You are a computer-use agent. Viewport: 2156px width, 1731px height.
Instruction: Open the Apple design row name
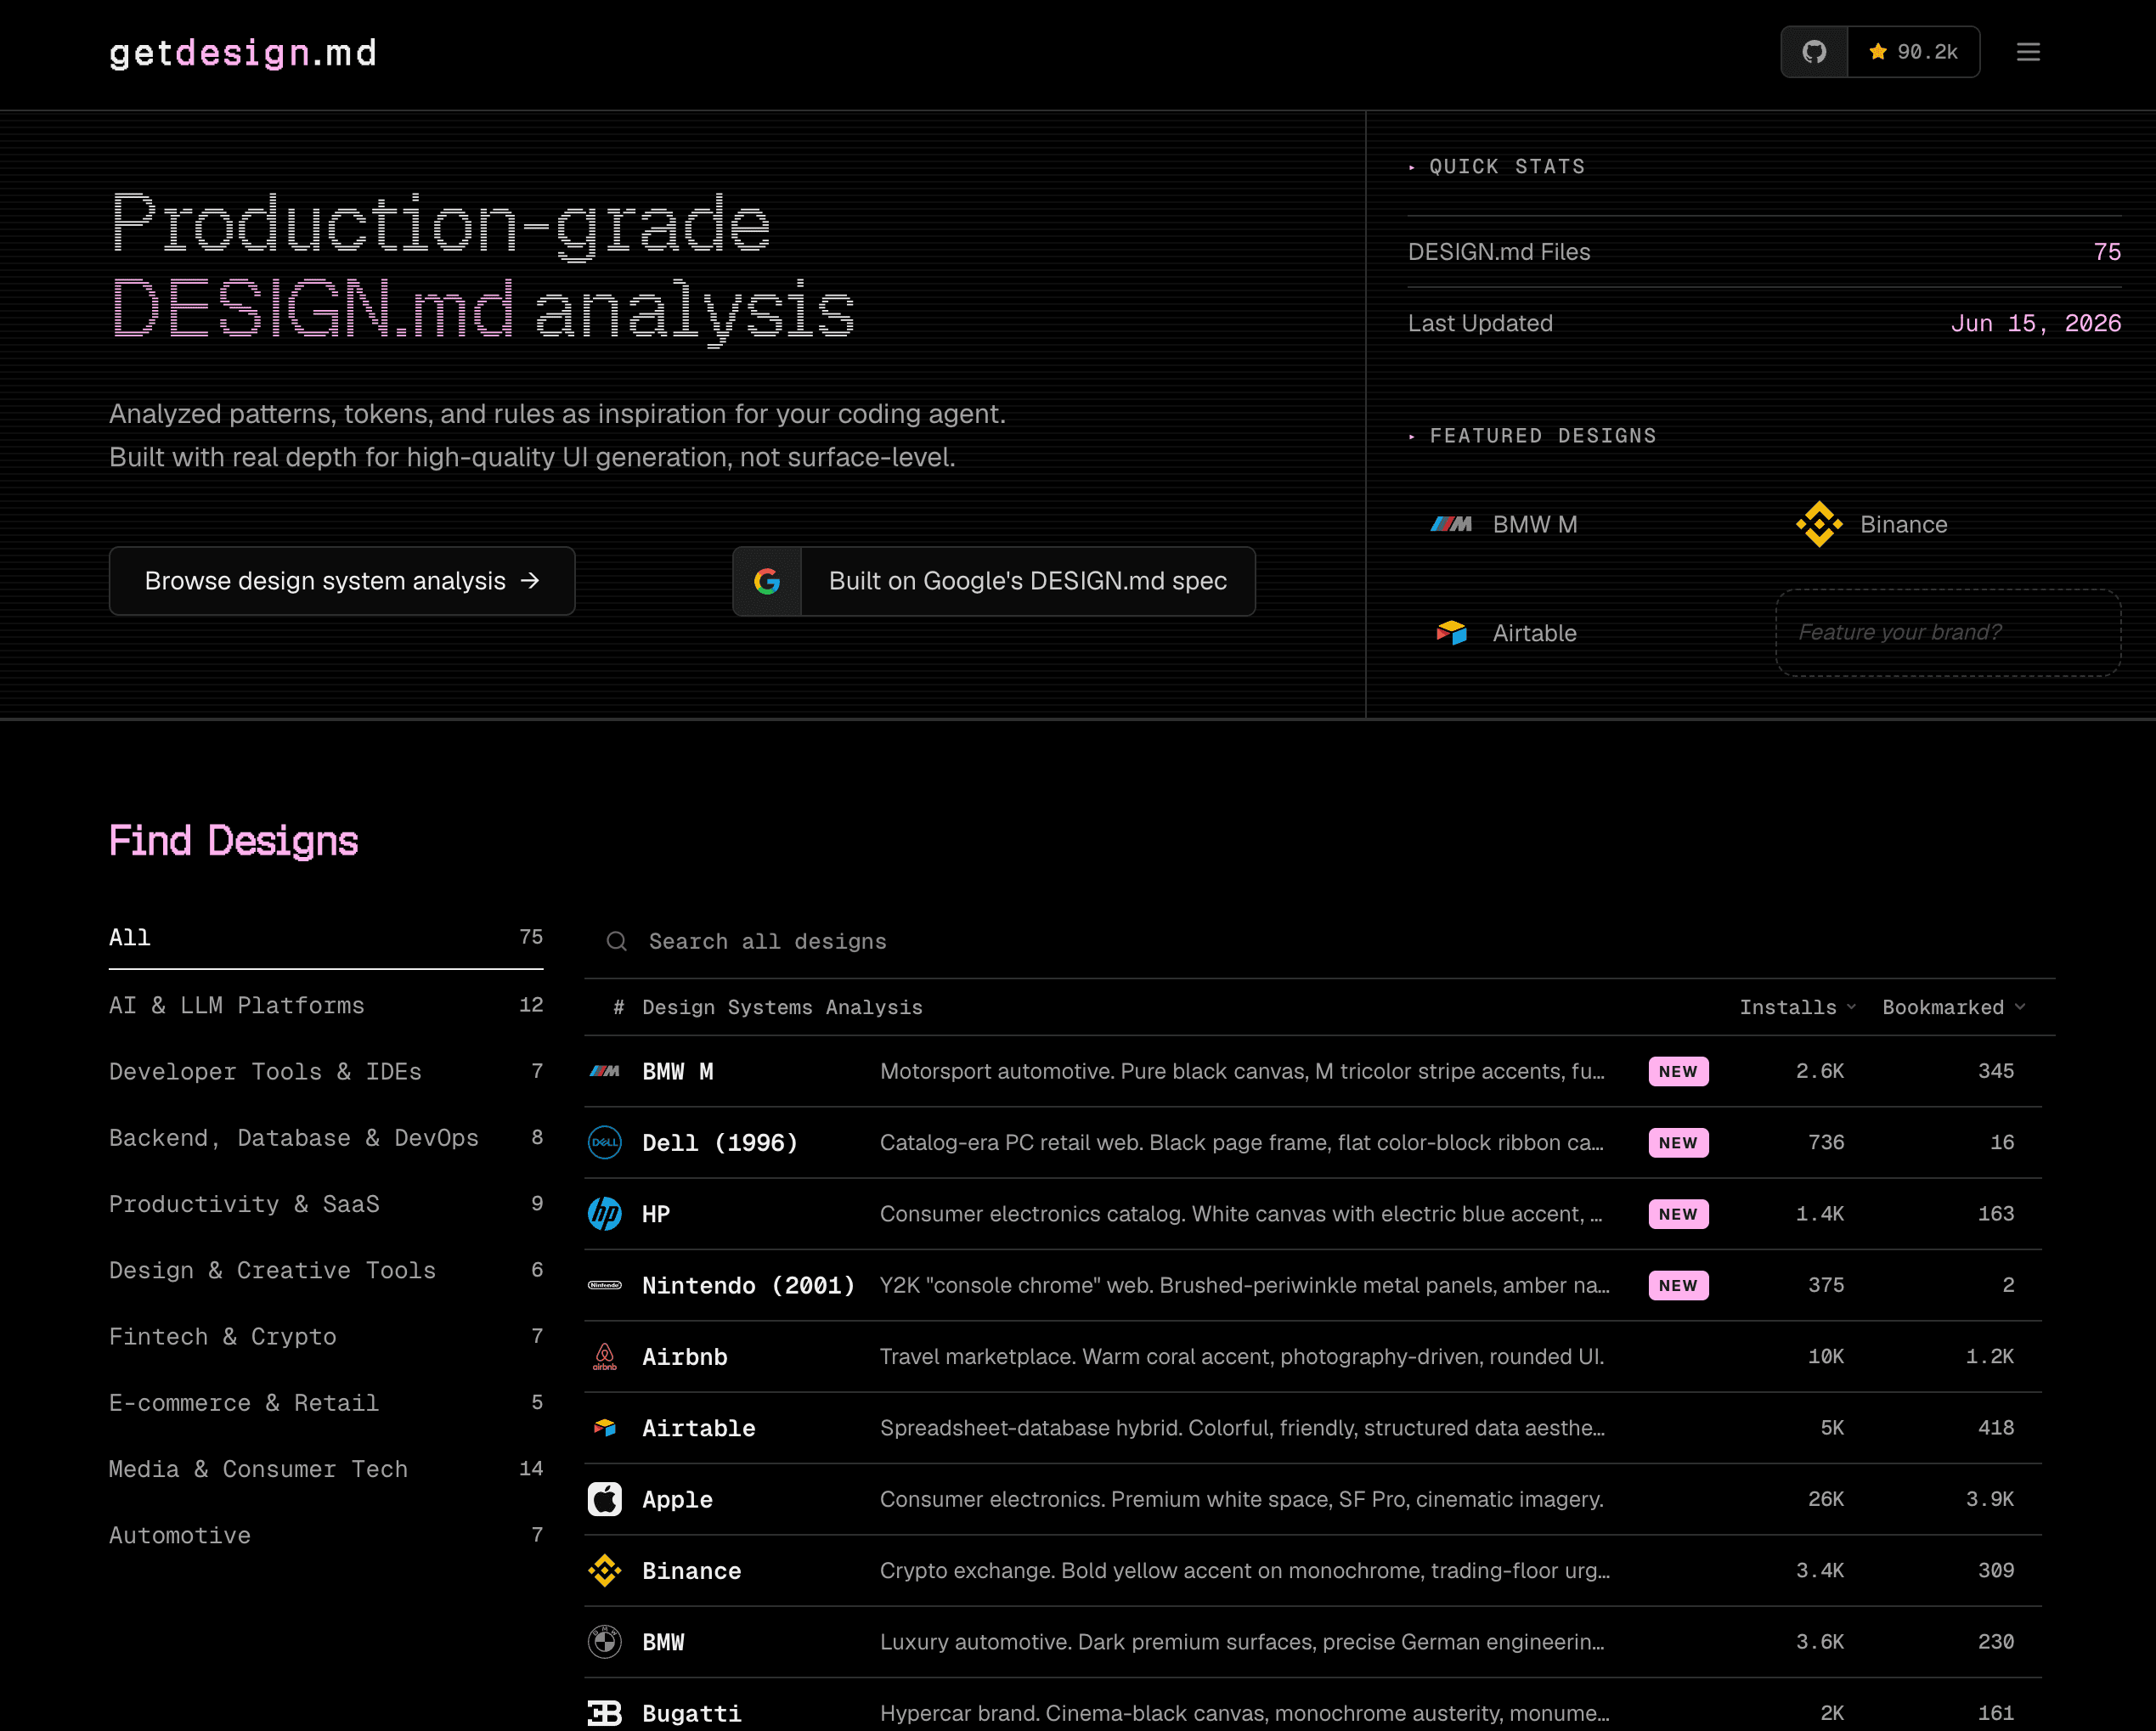[677, 1500]
